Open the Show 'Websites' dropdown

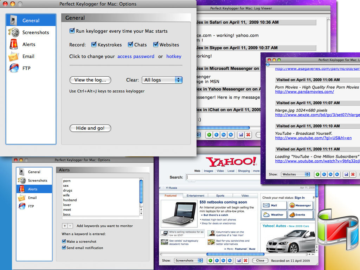(295, 174)
